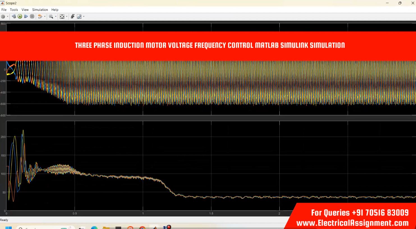
Task: Open the measurements ruler dropdown arrow
Action: (84, 17)
